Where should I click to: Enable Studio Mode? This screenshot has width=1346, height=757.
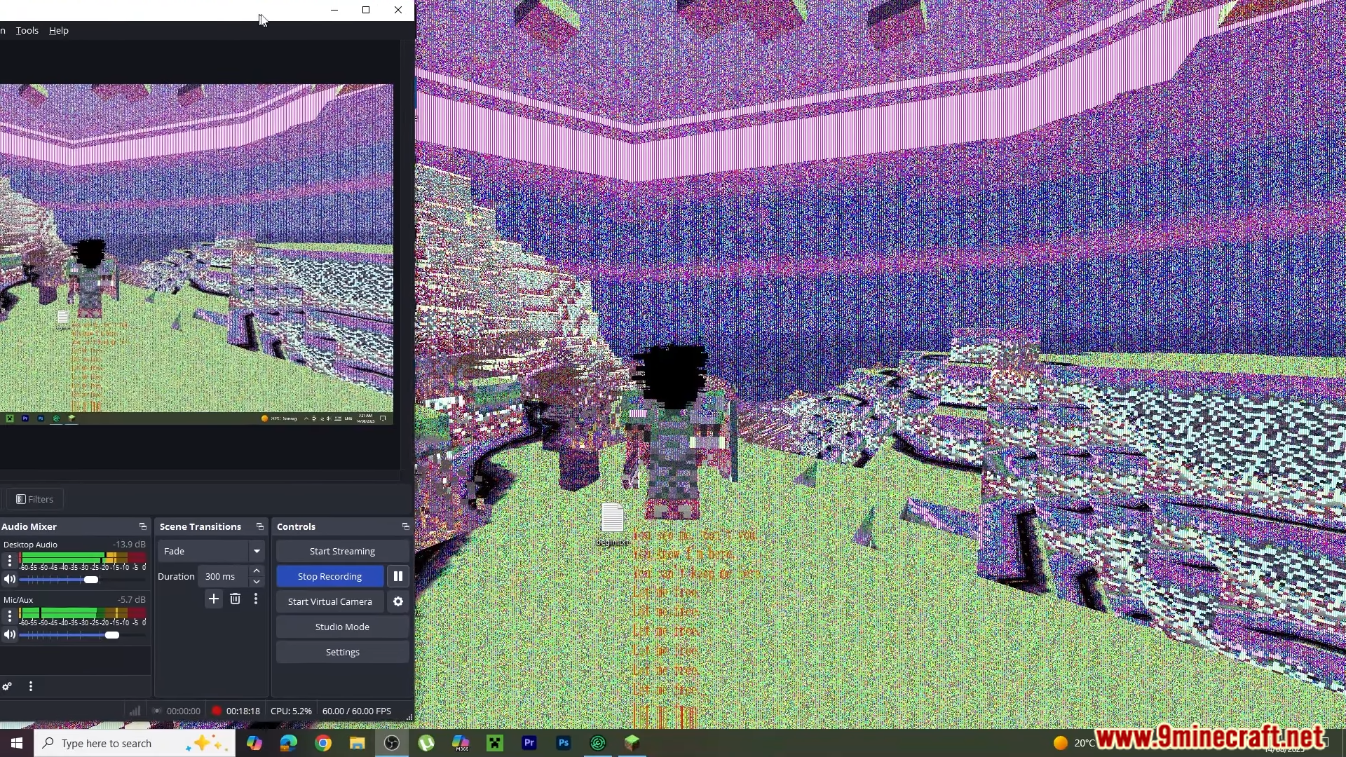click(342, 627)
